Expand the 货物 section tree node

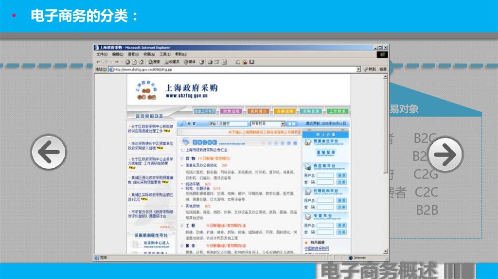point(182,158)
